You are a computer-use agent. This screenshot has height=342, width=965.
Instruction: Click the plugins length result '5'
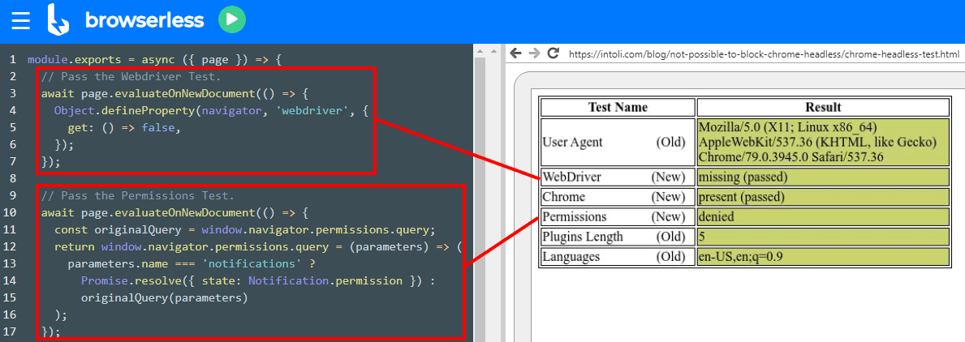[x=823, y=237]
